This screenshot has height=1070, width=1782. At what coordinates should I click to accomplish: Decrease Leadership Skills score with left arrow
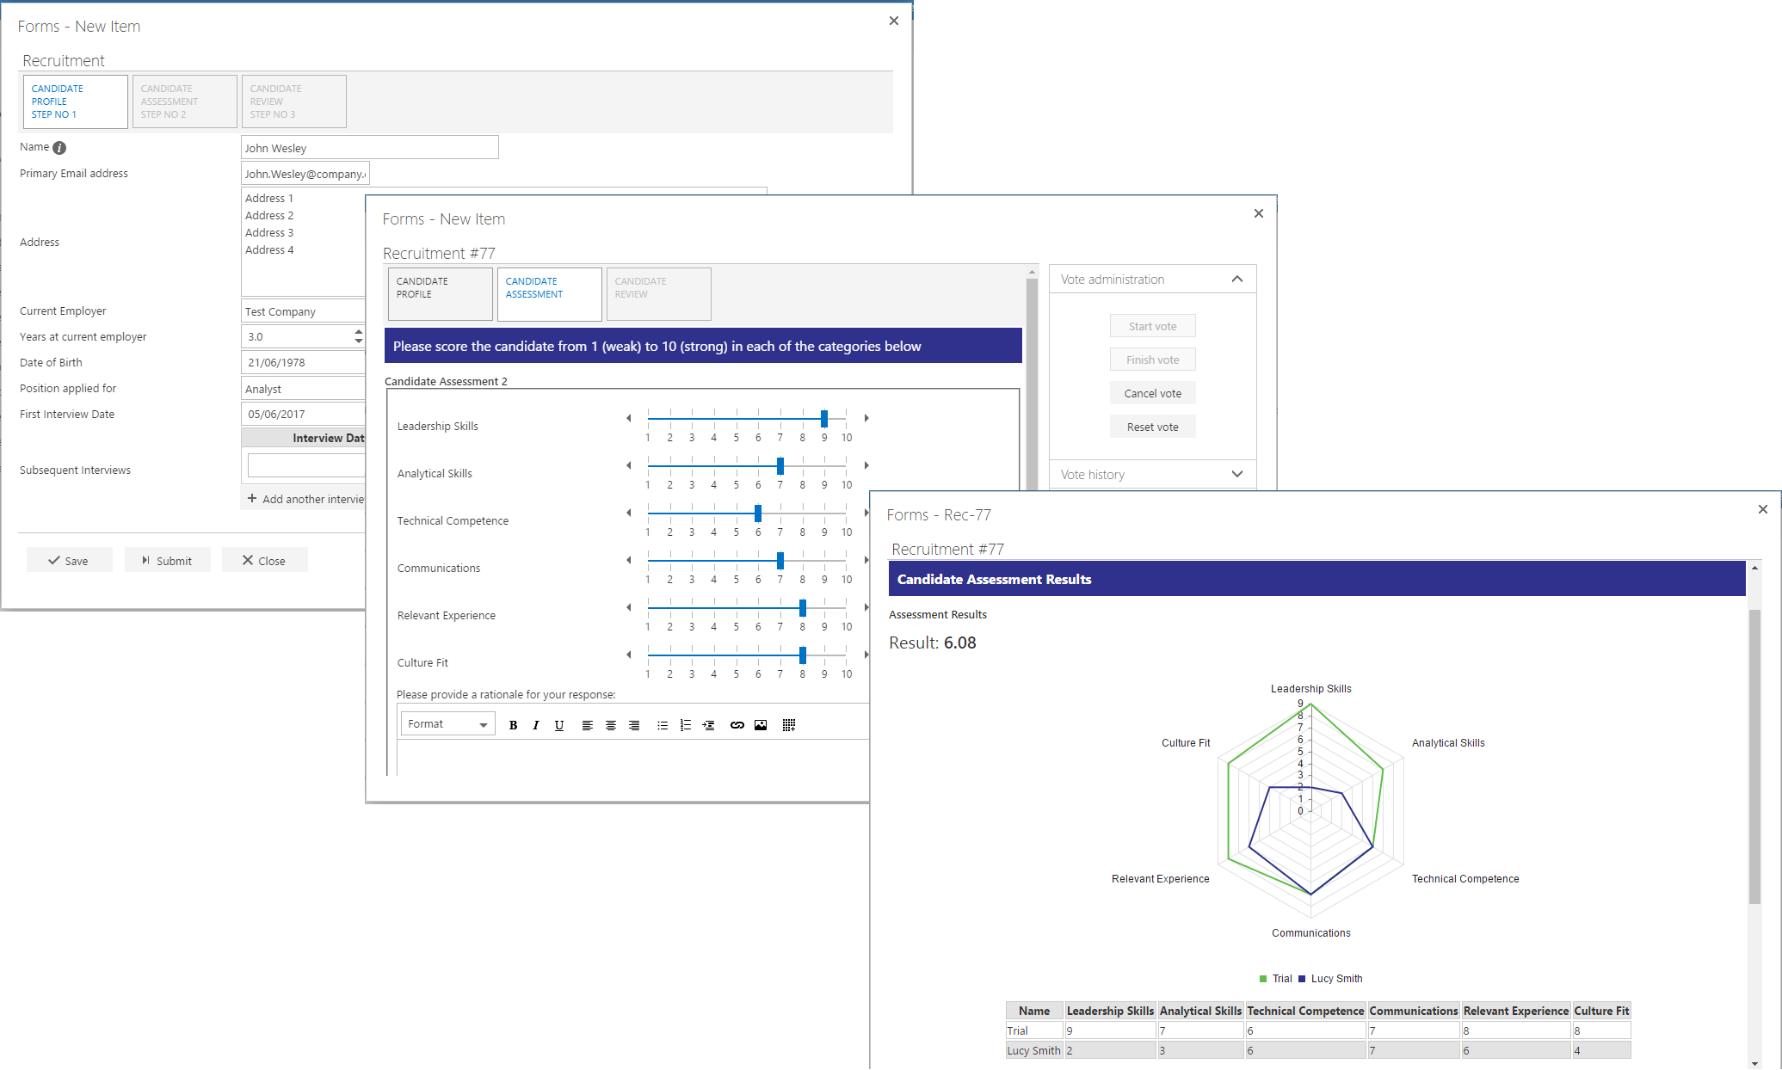[629, 418]
